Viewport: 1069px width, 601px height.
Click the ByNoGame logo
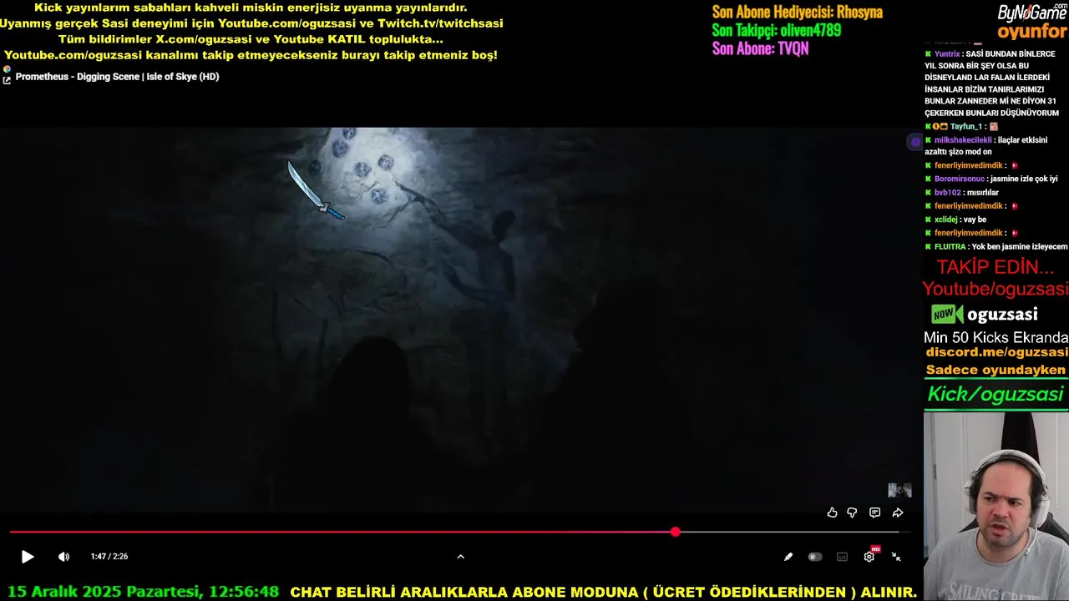pos(1032,13)
